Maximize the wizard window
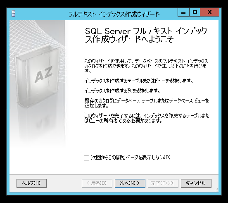The width and height of the screenshot is (228, 203). coord(195,12)
